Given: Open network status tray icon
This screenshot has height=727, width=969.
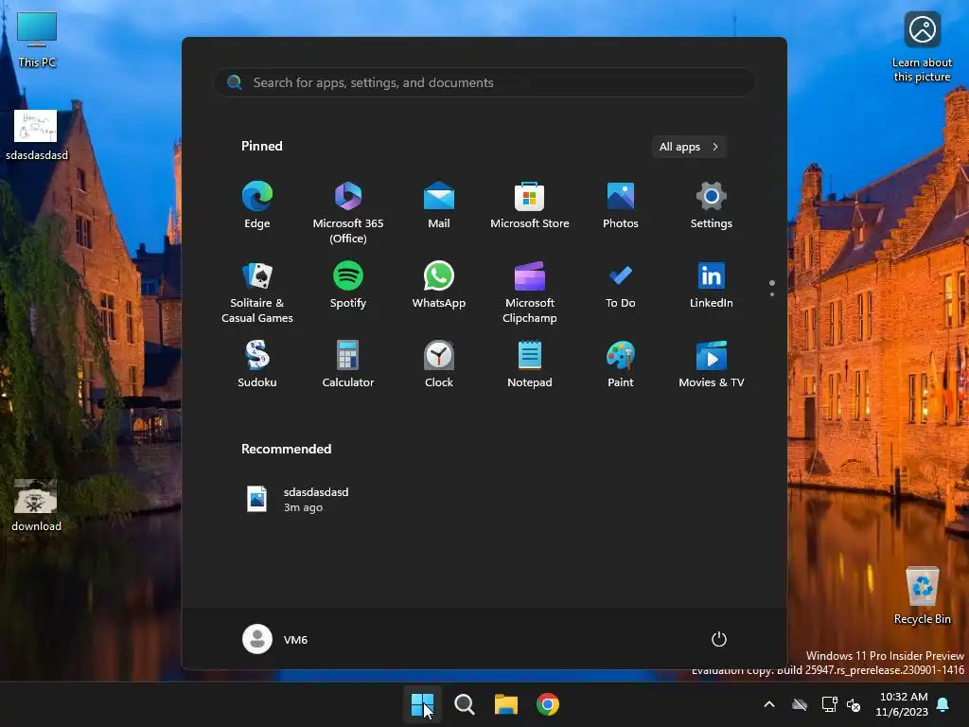Looking at the screenshot, I should click(x=829, y=704).
